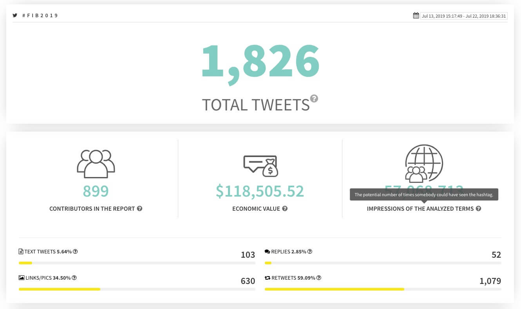Image resolution: width=521 pixels, height=309 pixels.
Task: Click the Retweets yellow progress bar
Action: pyautogui.click(x=335, y=289)
